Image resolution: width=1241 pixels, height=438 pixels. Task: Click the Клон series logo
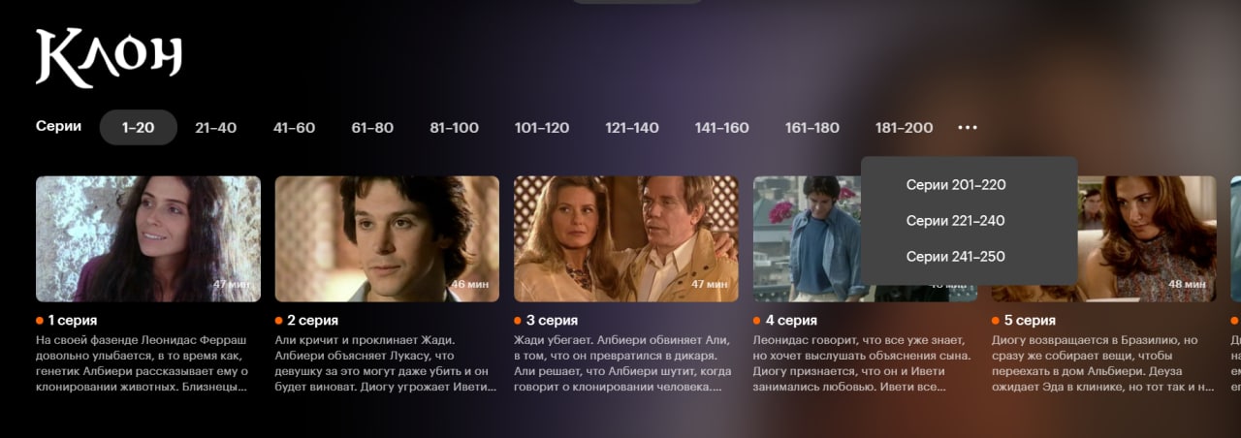[x=109, y=58]
